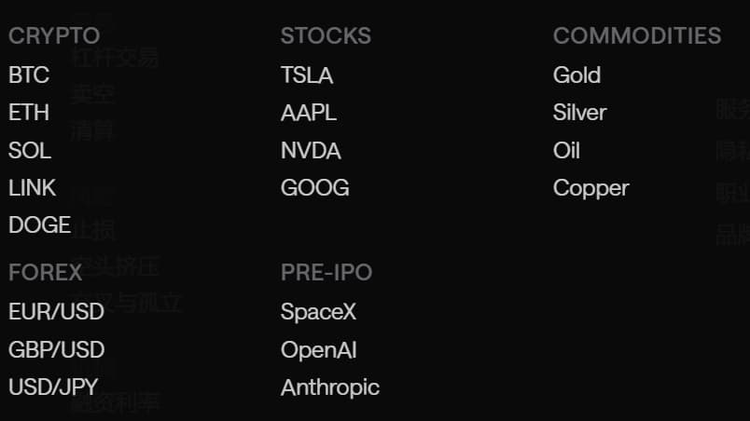The width and height of the screenshot is (750, 421).
Task: Open the Silver commodity market
Action: click(x=579, y=113)
